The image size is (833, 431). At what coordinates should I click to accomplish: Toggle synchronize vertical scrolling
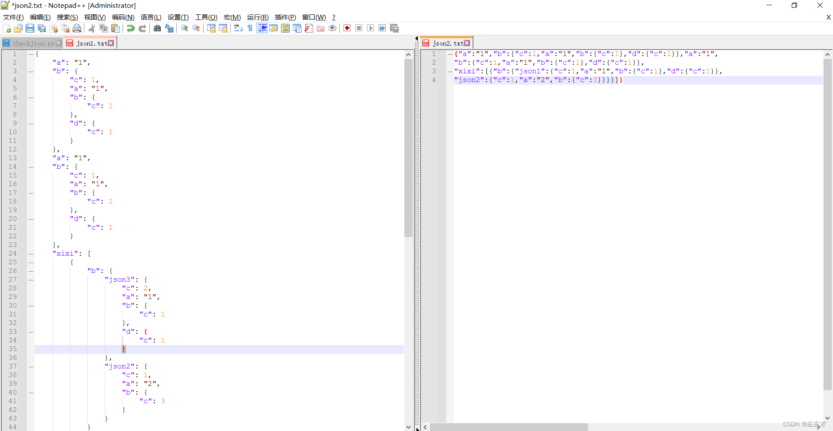click(x=212, y=28)
